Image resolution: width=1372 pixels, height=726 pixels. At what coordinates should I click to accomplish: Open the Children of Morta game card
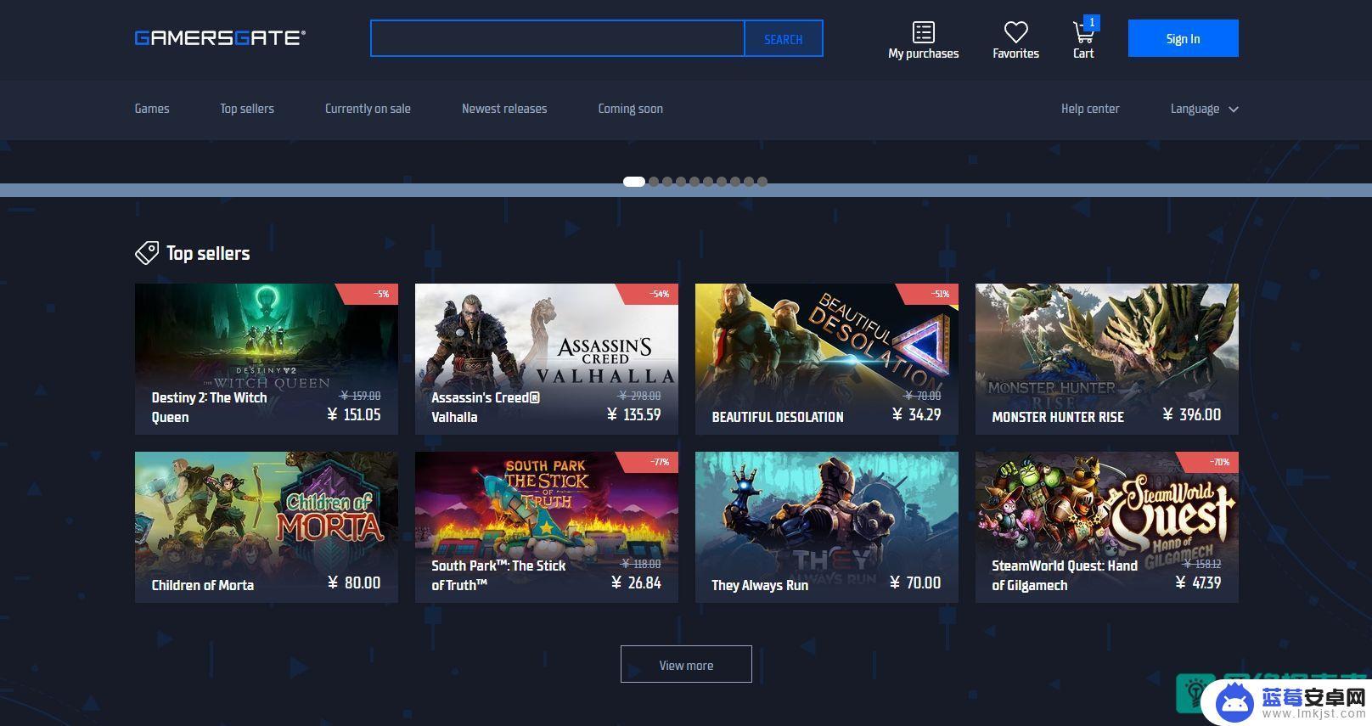coord(267,527)
